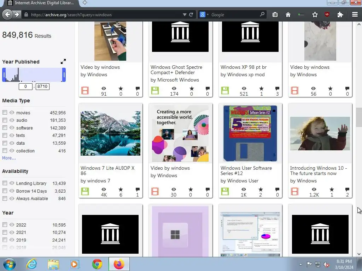Check the Lending Library checkbox

[x=5, y=183]
